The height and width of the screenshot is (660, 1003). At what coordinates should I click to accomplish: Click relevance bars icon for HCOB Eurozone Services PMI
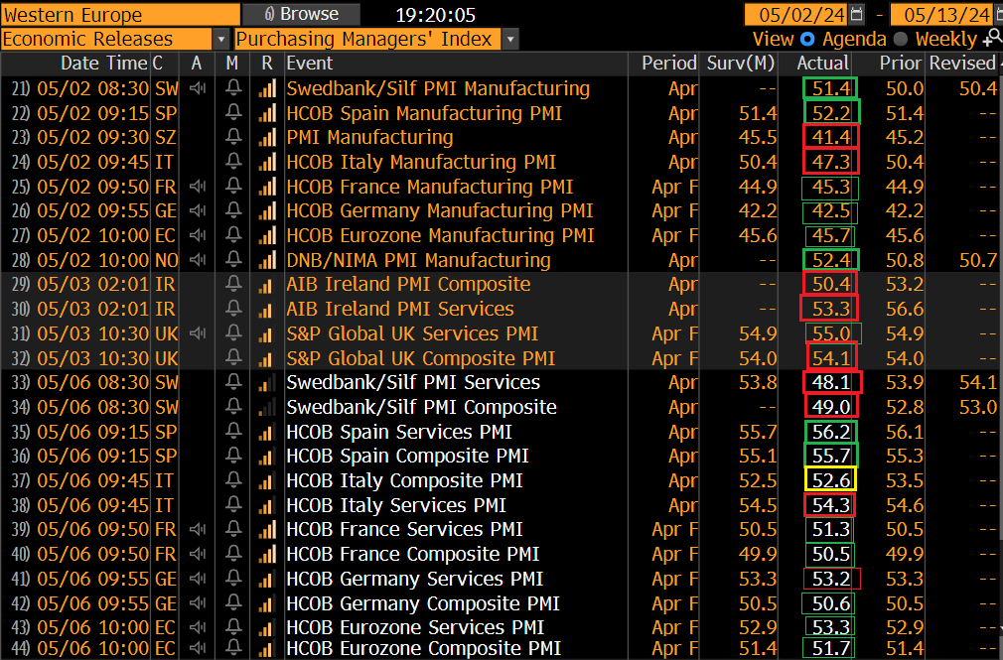[267, 627]
